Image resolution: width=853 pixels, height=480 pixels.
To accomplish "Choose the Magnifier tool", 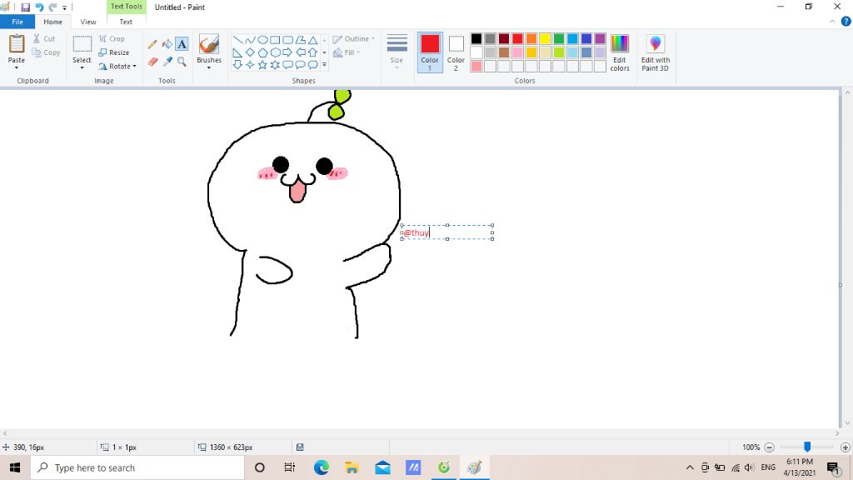I will [x=182, y=62].
